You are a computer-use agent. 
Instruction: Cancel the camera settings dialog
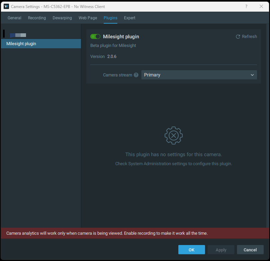coord(250,250)
